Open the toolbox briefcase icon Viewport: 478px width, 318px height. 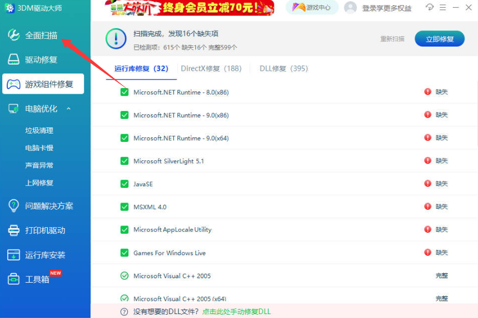point(13,279)
